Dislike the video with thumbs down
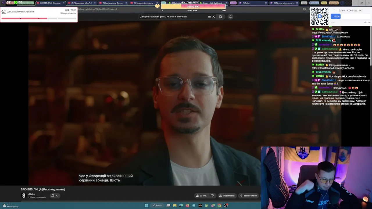This screenshot has height=209, width=372. 212,196
